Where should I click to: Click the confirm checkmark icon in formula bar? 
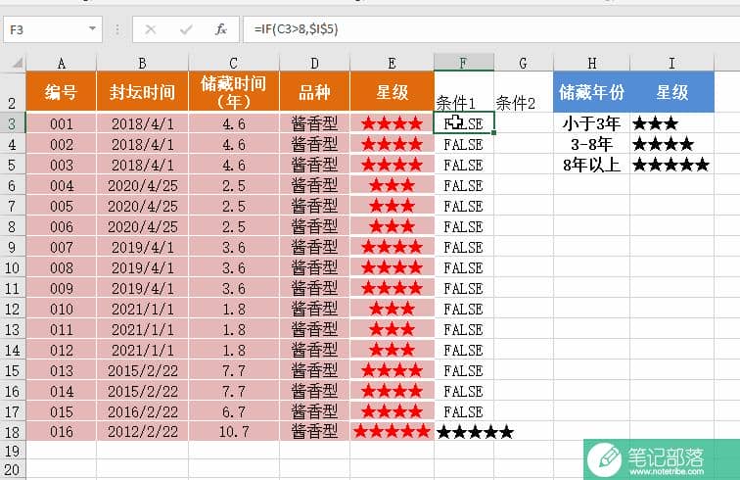coord(186,29)
